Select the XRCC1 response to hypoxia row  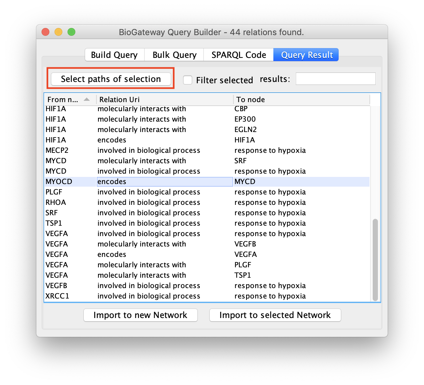tap(207, 296)
